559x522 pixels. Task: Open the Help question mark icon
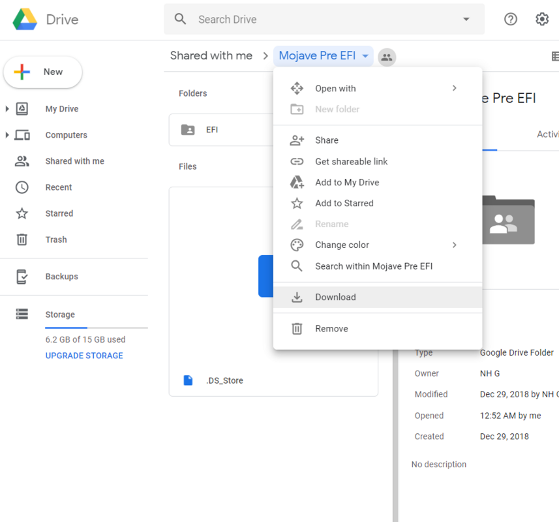point(511,20)
